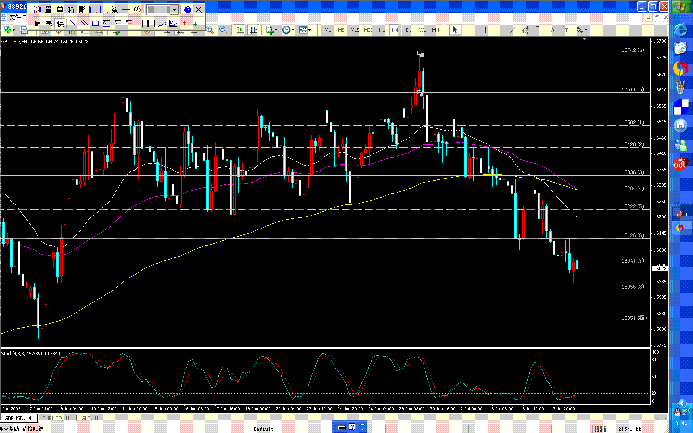Switch to M15 timeframe
The height and width of the screenshot is (433, 693).
(355, 30)
